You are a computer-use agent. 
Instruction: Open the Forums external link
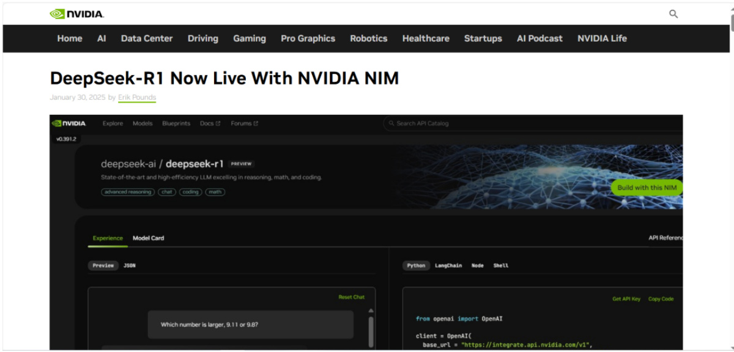point(244,123)
